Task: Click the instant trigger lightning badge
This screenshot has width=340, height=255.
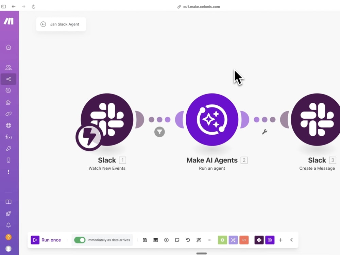Action: click(89, 137)
